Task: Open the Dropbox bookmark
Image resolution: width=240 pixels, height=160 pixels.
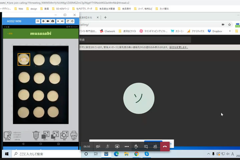Action: [215, 31]
